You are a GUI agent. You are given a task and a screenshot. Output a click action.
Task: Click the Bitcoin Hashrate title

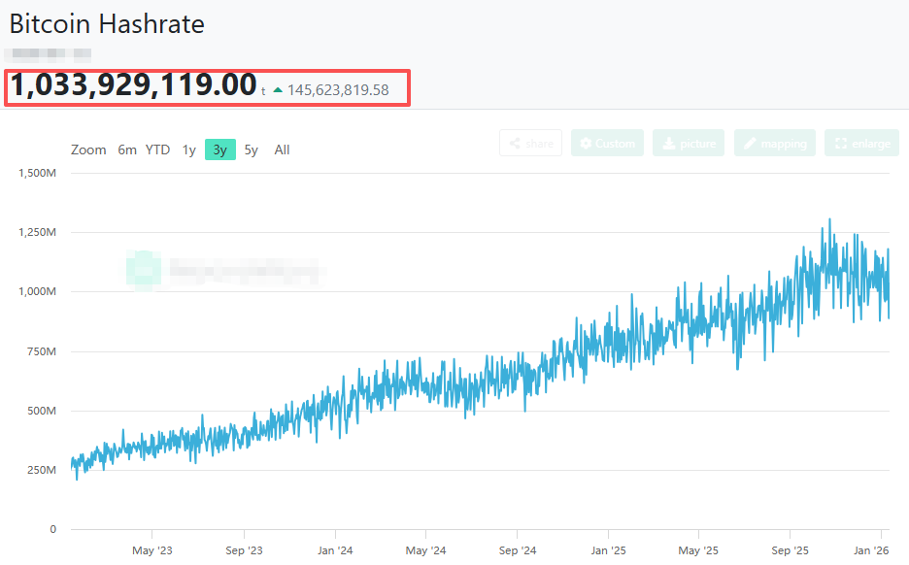click(x=107, y=23)
